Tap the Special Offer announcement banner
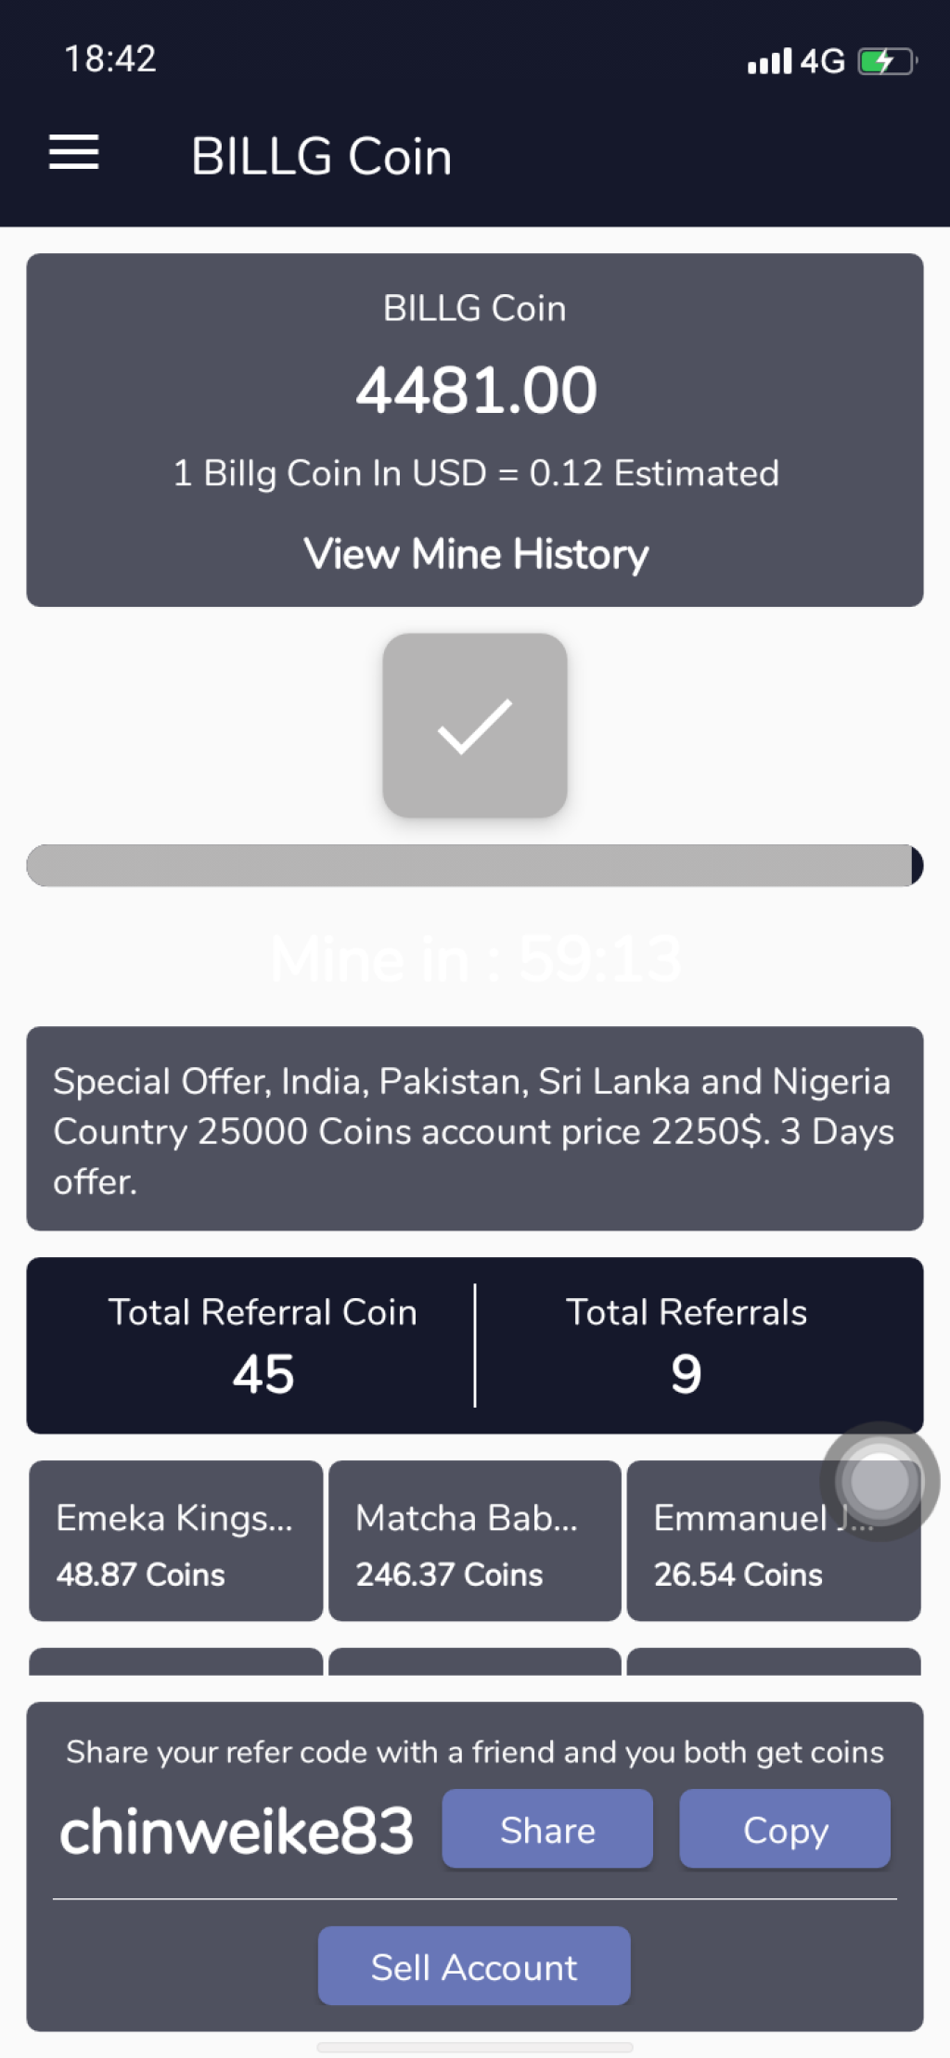Screen dimensions: 950x2058 click(x=475, y=1128)
